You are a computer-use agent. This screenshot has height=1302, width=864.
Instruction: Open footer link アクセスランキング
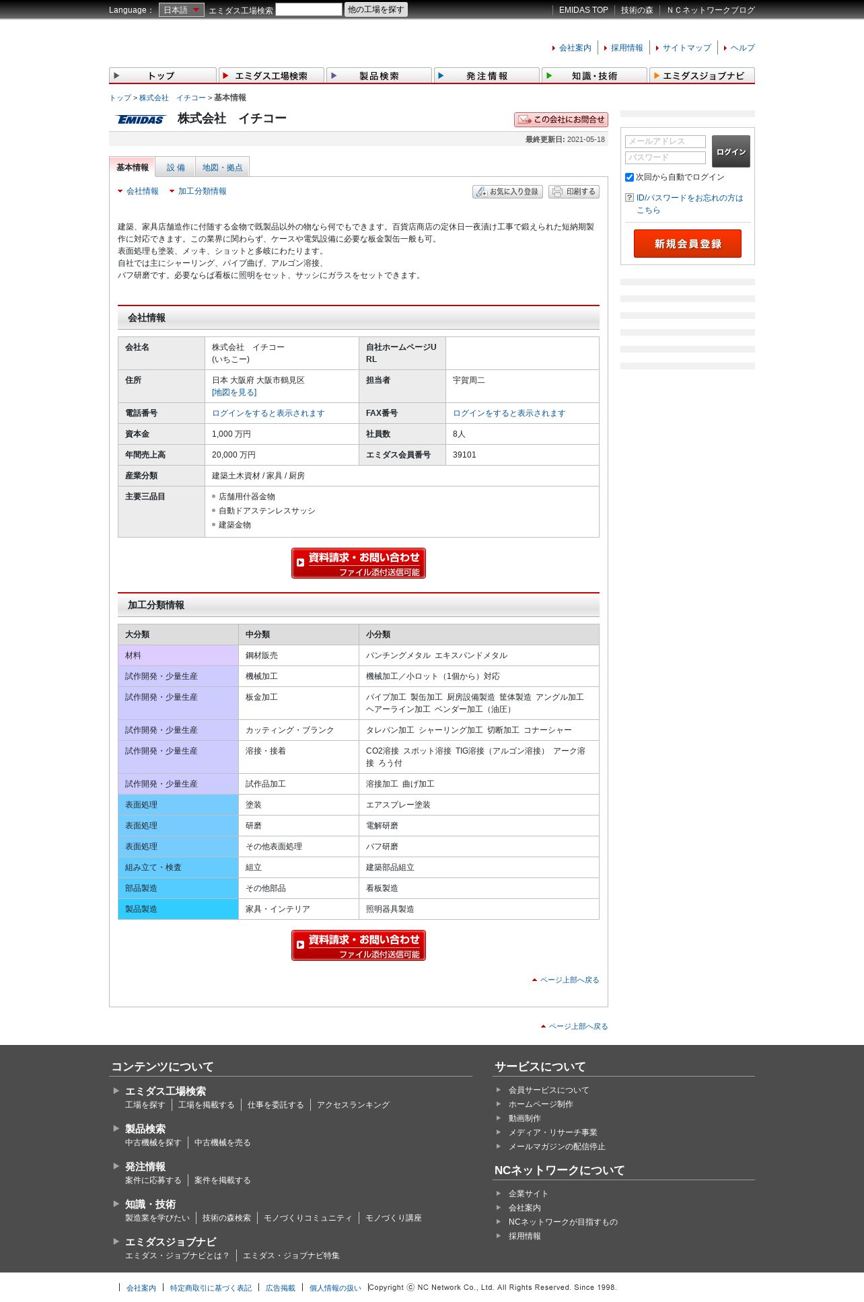[353, 1105]
